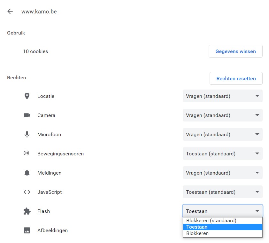Click the JavaScript code brackets icon
The image size is (269, 243).
tap(27, 192)
